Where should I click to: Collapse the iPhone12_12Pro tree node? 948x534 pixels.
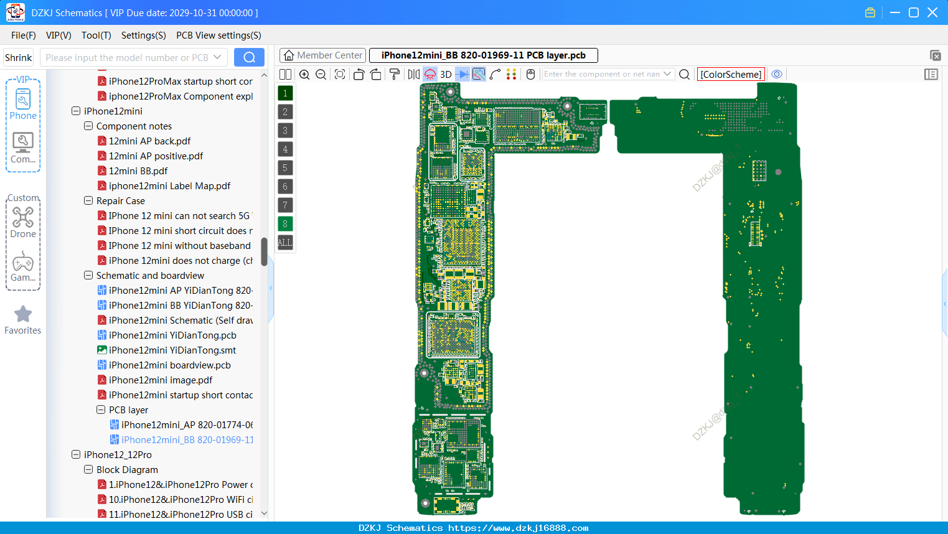[76, 454]
